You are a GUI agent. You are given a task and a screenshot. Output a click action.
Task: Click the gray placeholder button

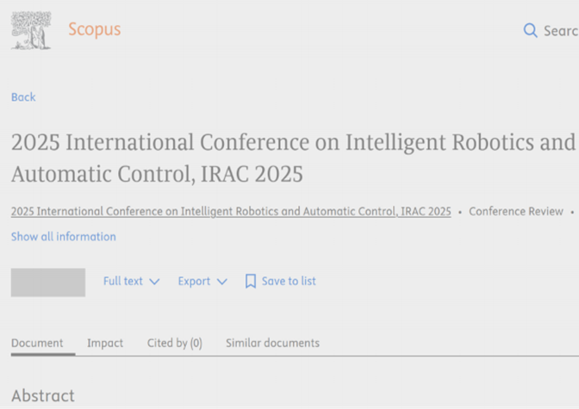click(x=48, y=282)
